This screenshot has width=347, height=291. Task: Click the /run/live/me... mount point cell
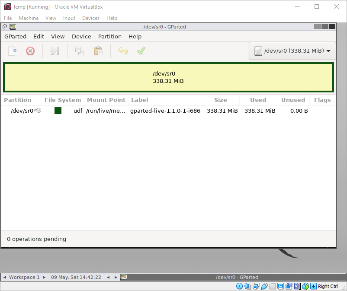[106, 111]
